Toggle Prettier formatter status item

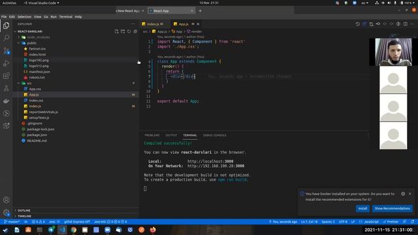[391, 222]
